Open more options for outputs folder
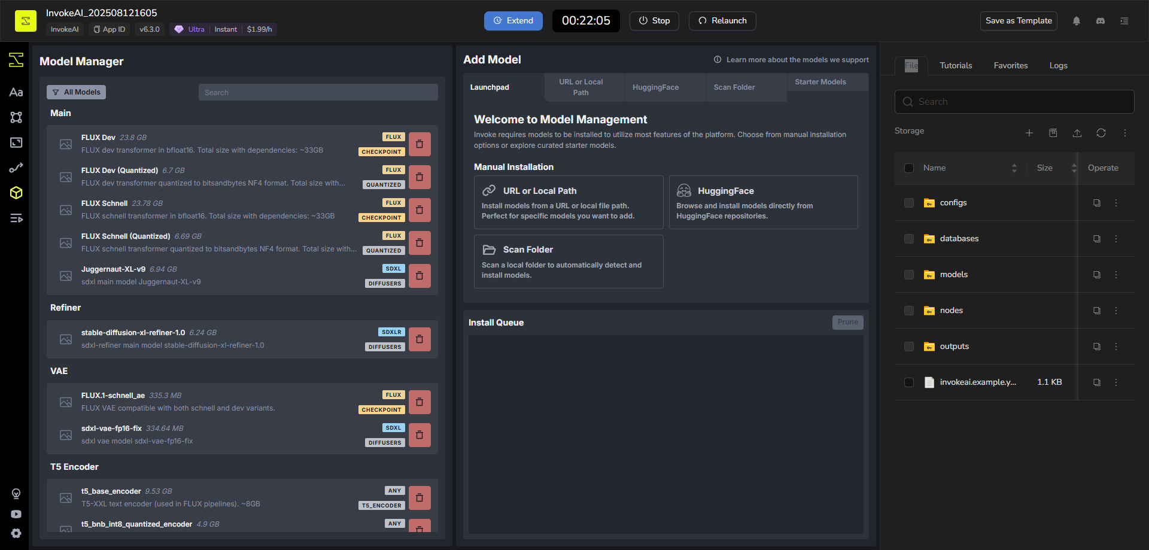1149x550 pixels. 1116,347
